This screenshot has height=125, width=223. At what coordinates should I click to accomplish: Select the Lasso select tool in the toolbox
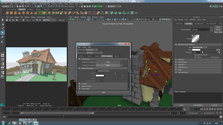pyautogui.click(x=2, y=24)
